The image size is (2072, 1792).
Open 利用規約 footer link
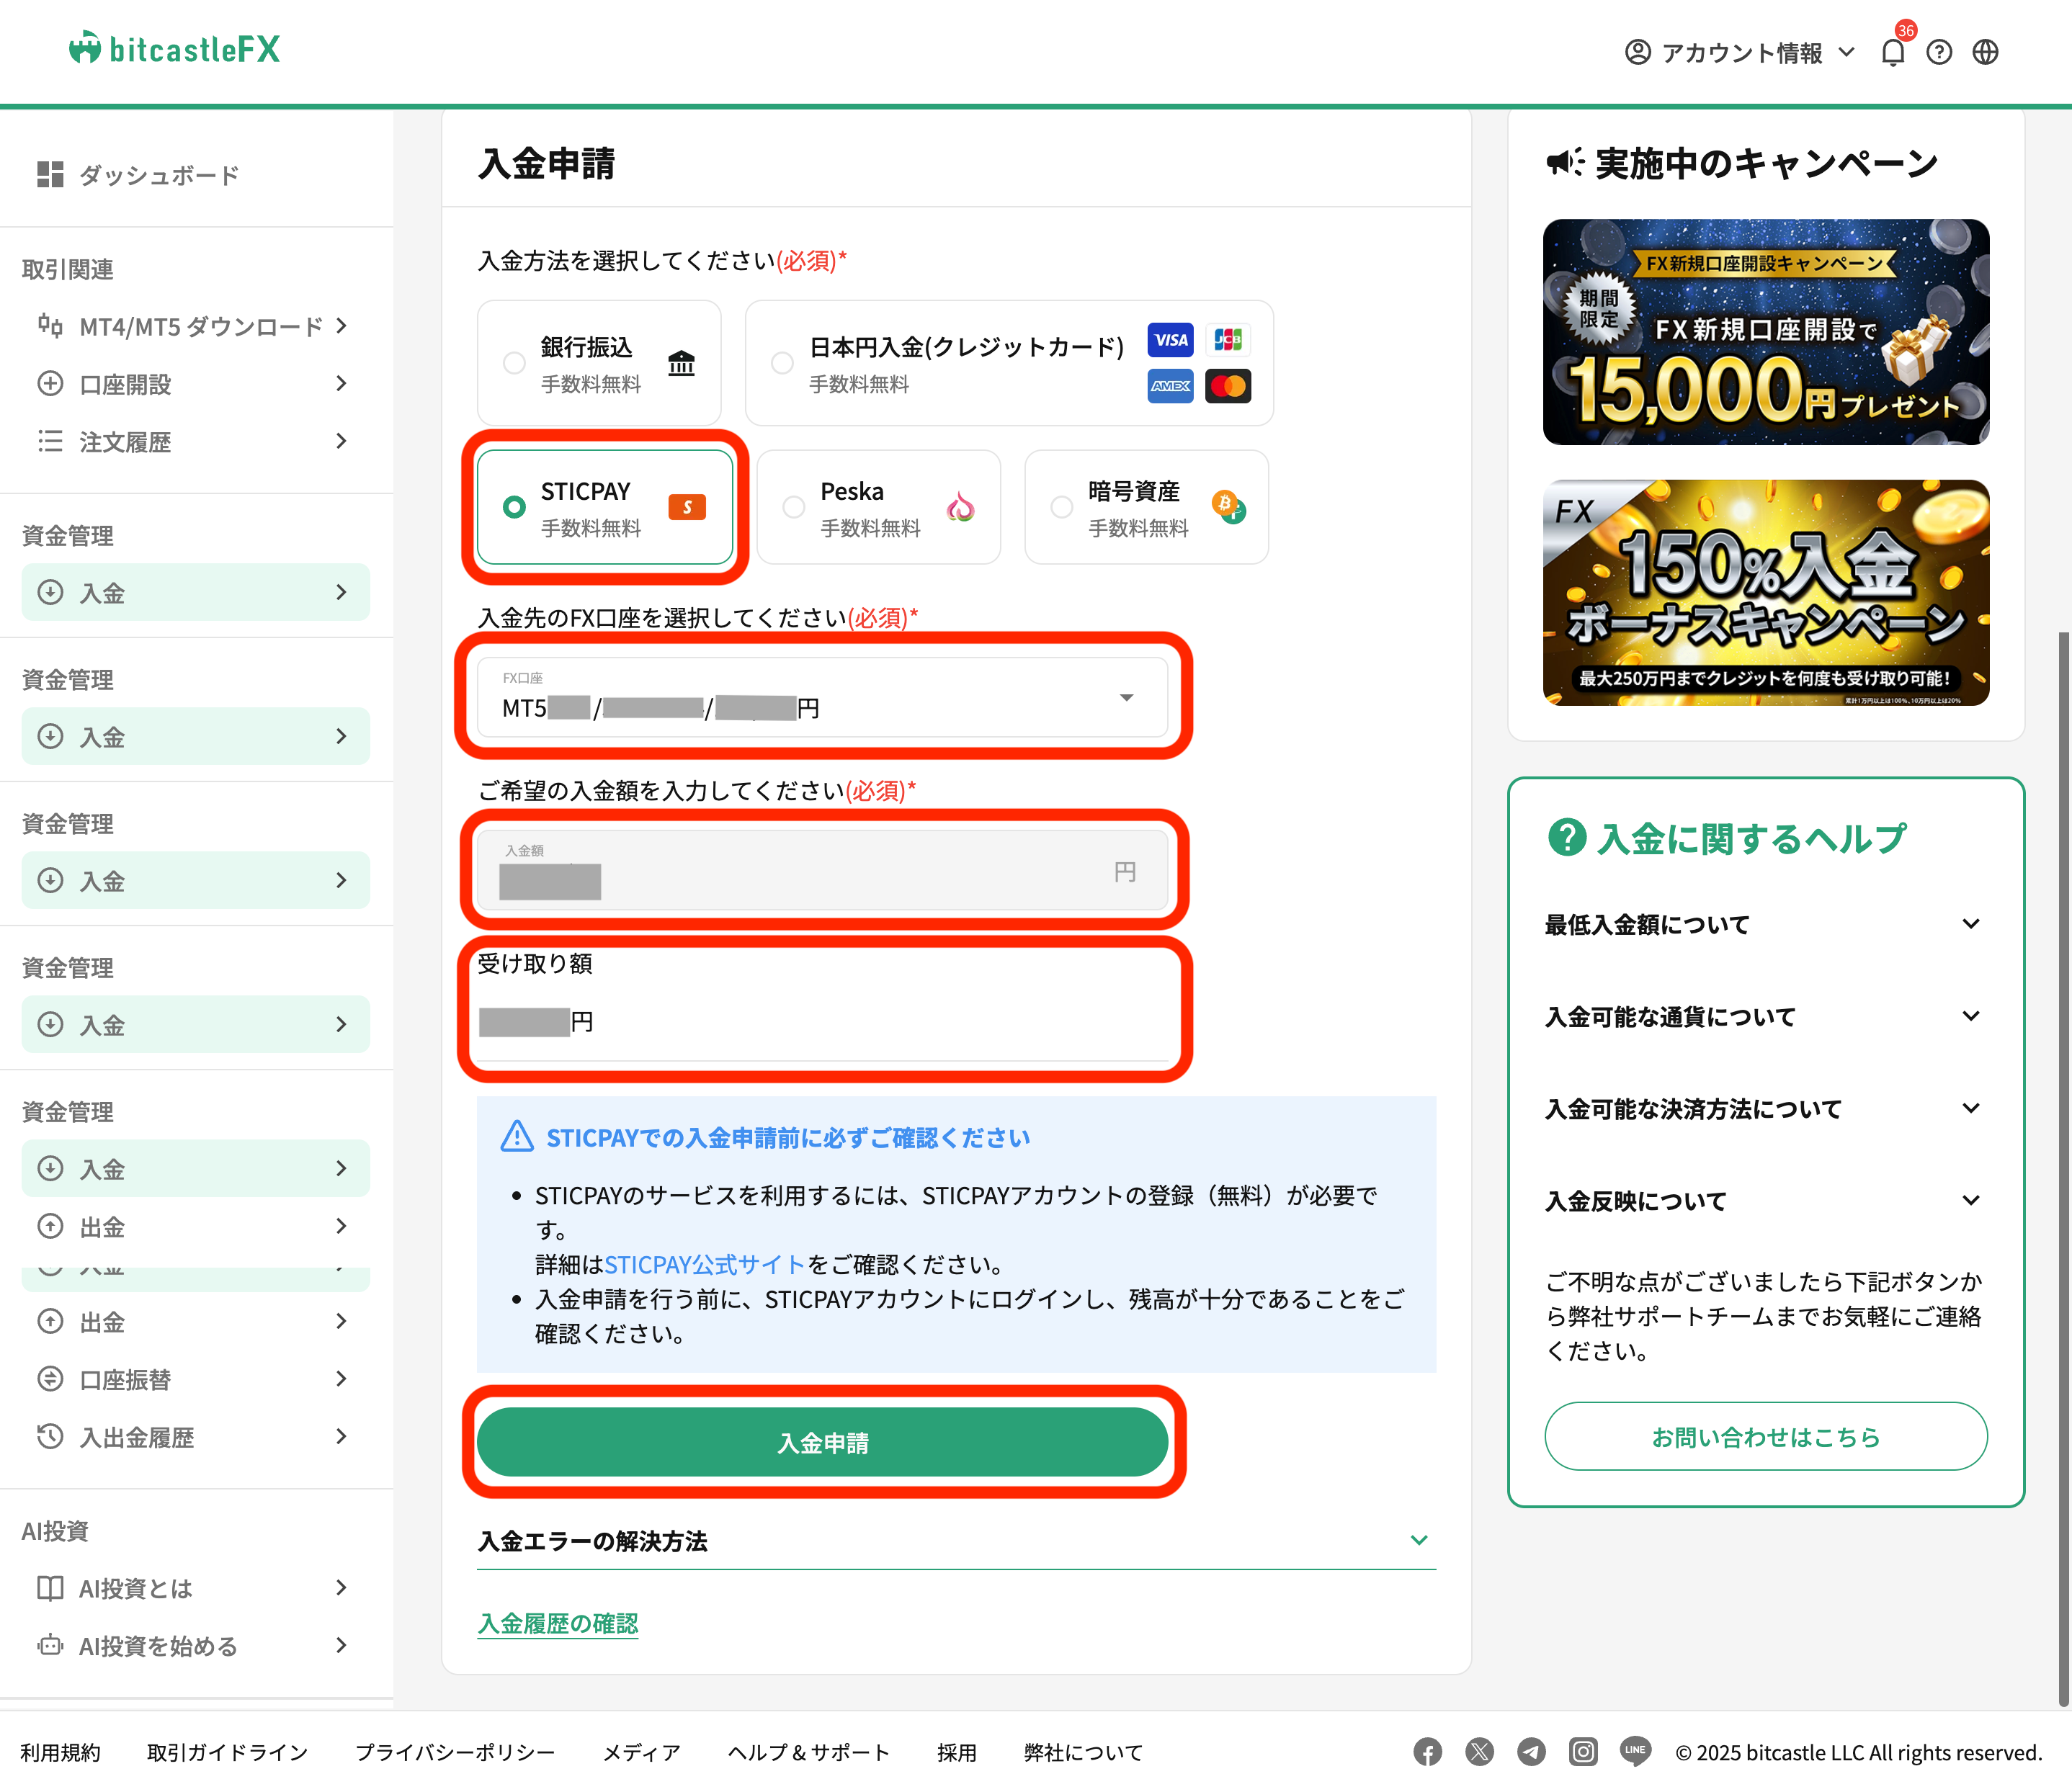click(x=60, y=1752)
